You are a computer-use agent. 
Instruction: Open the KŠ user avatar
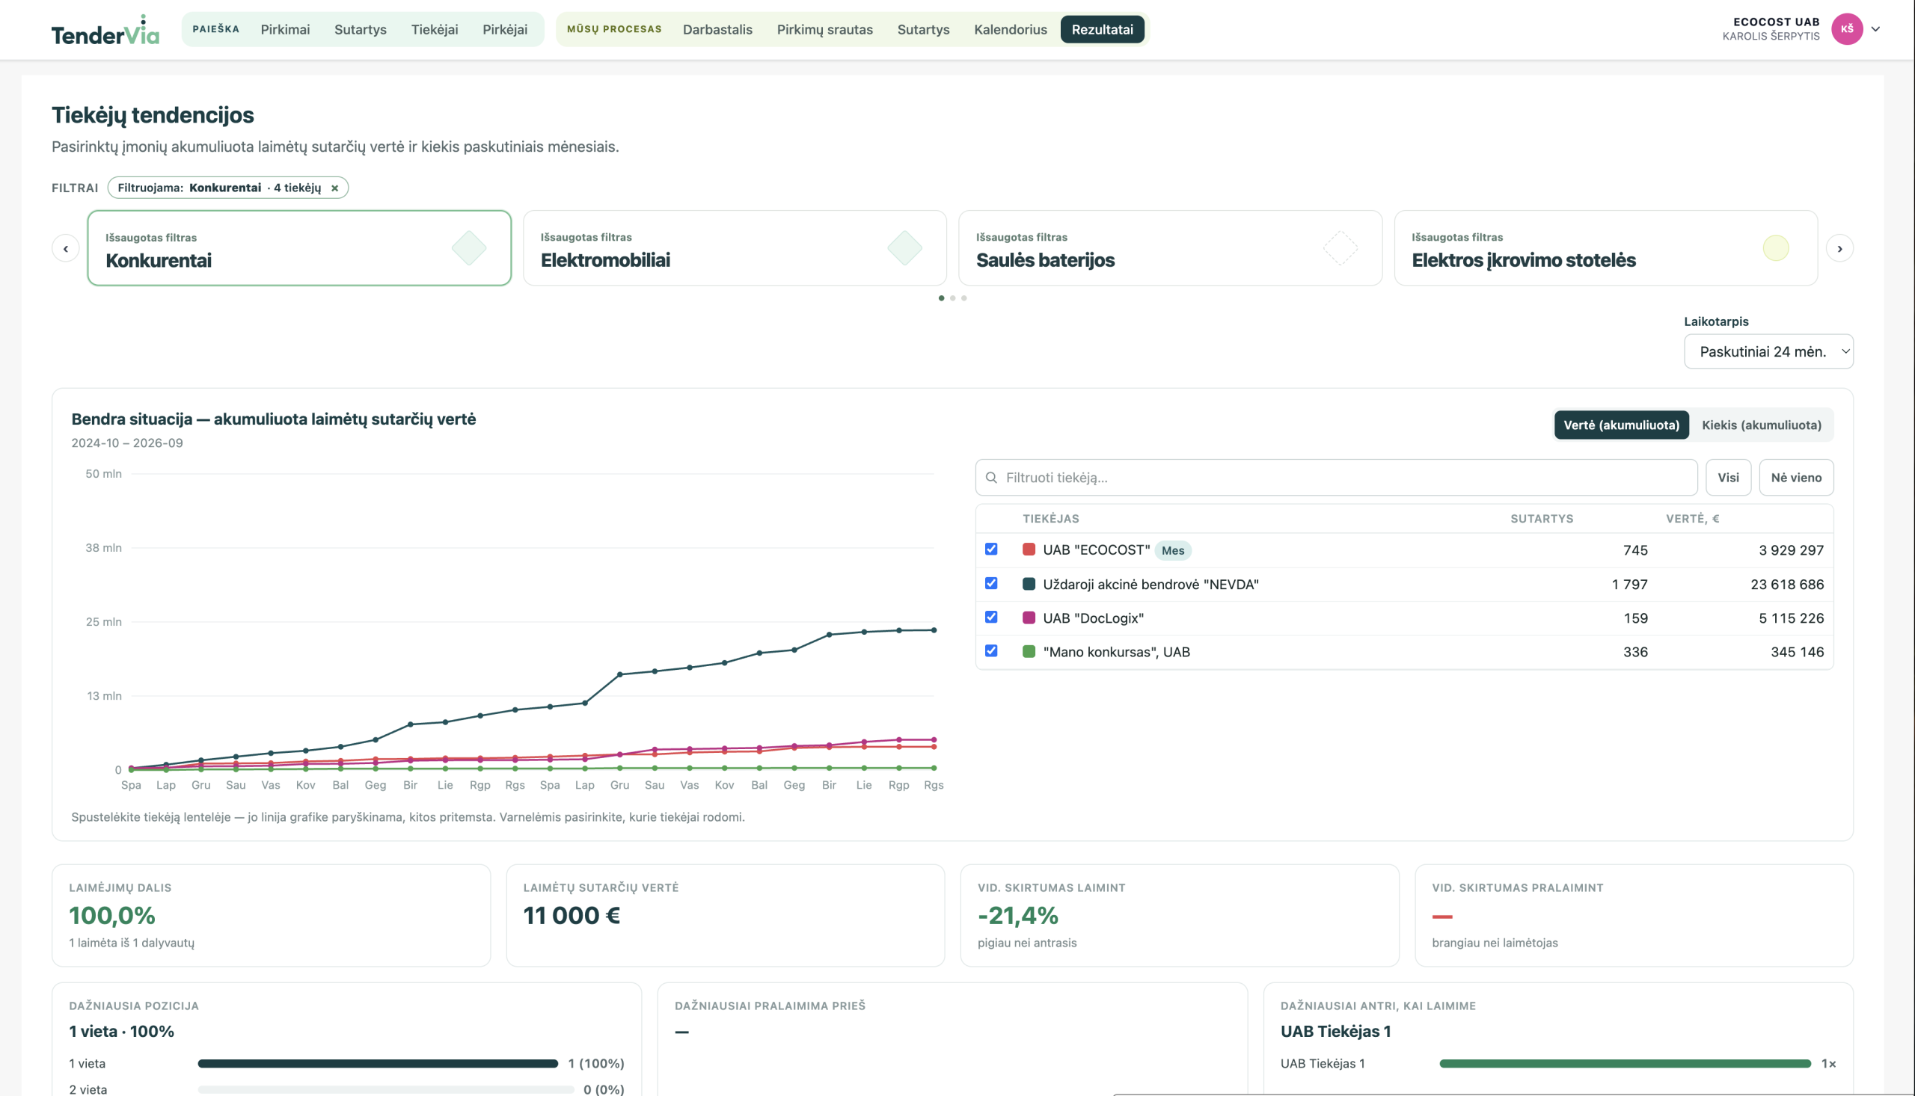[x=1846, y=29]
